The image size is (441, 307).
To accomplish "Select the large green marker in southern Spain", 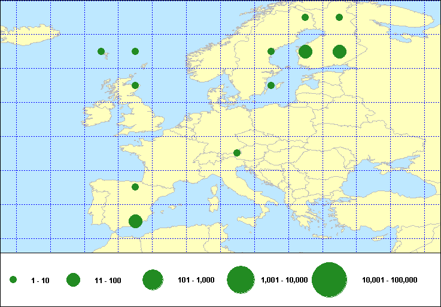I will tap(135, 221).
